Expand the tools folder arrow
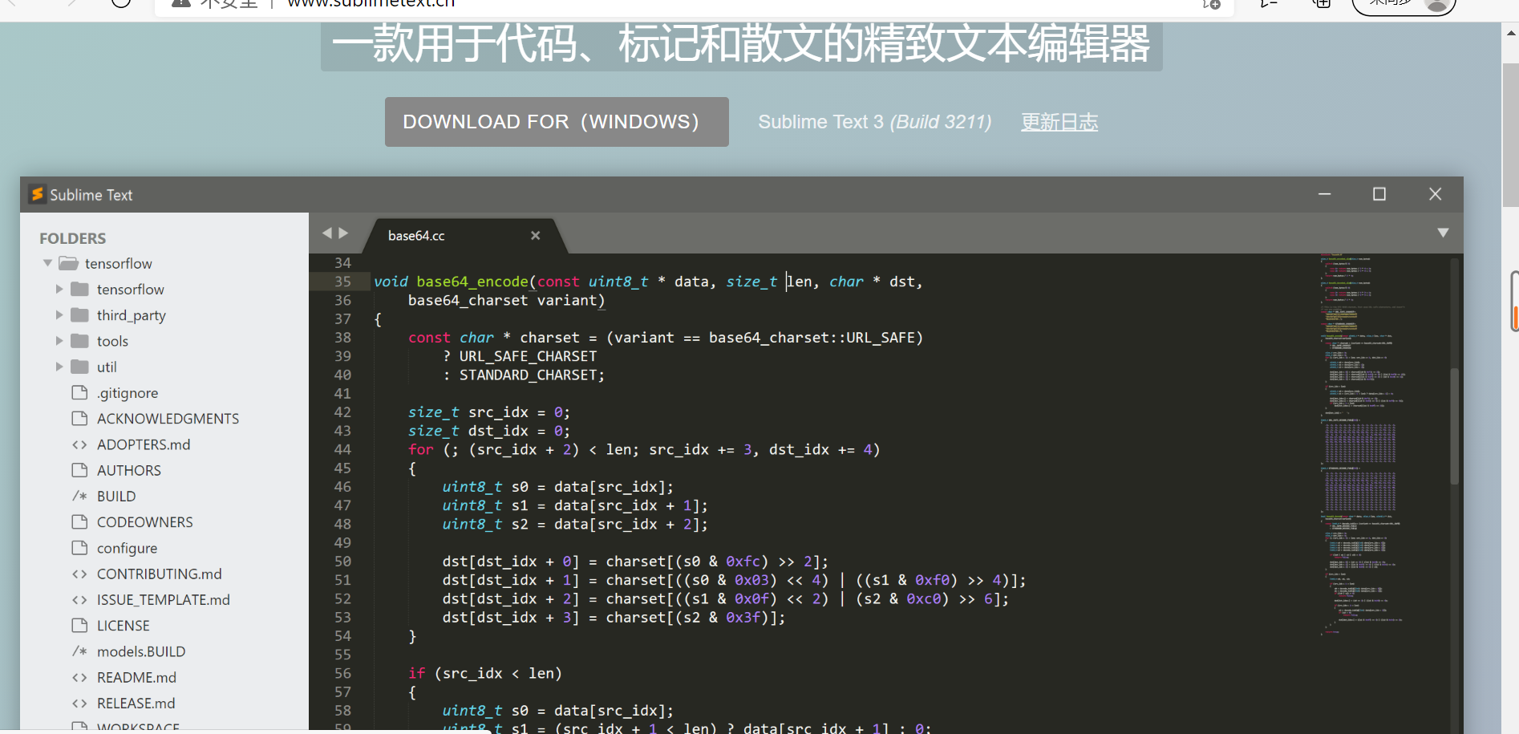 click(59, 341)
